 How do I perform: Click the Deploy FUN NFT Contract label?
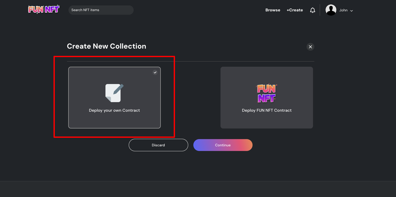tap(267, 110)
